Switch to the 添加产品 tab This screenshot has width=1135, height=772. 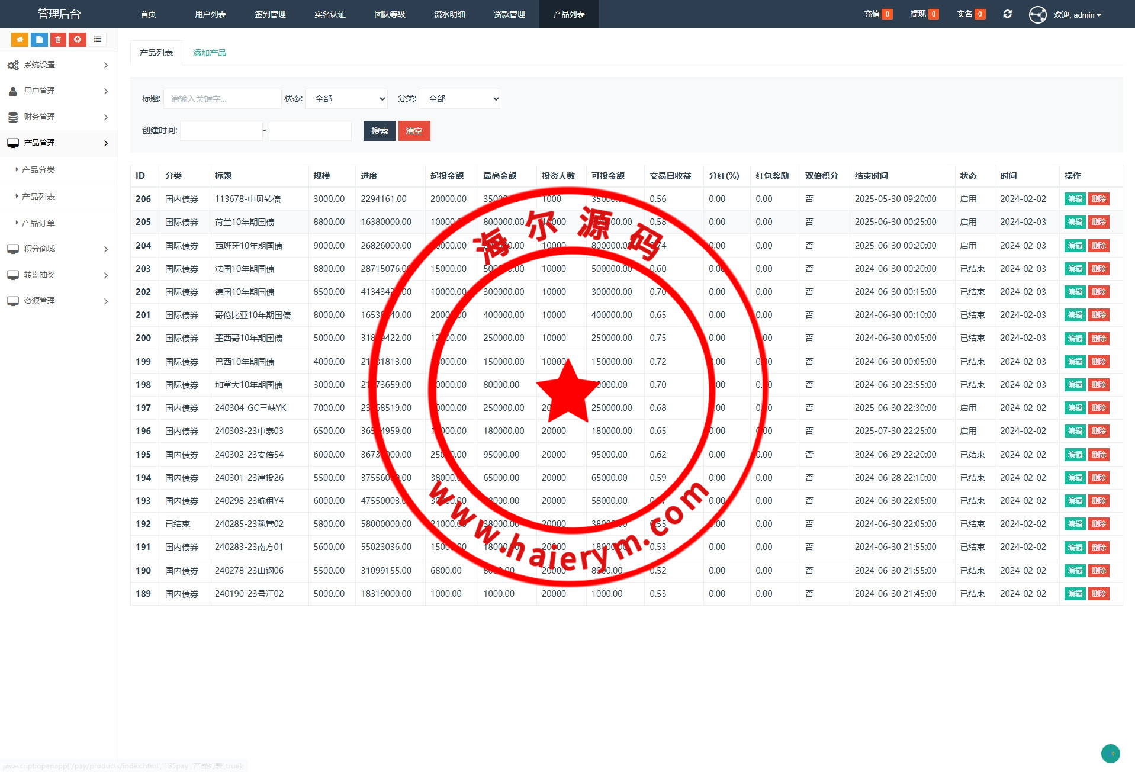point(209,53)
